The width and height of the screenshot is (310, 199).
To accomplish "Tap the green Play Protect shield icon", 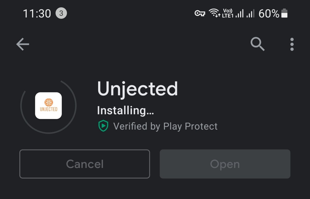I will tap(103, 126).
